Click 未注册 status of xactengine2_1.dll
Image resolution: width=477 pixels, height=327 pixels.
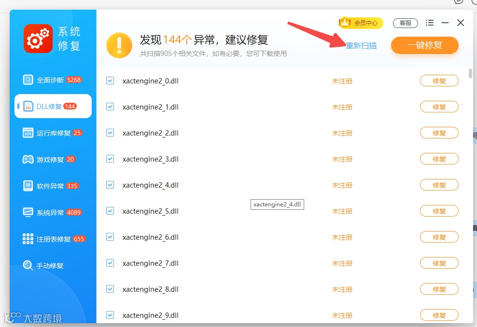point(342,107)
